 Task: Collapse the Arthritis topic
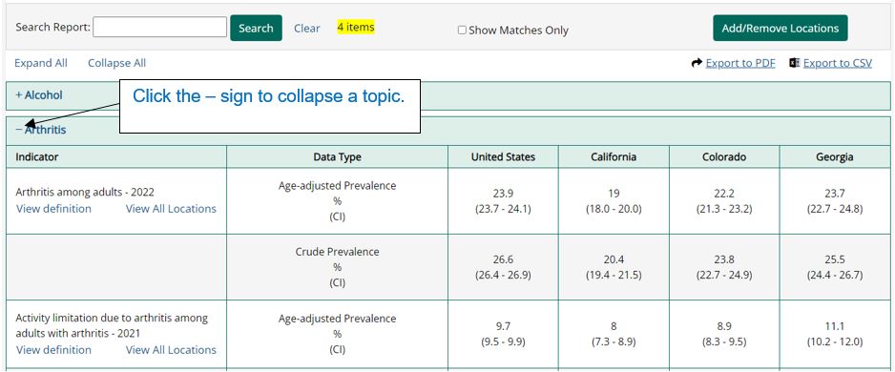(x=19, y=130)
